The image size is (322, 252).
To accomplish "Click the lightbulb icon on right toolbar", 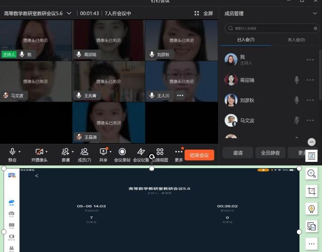I will pyautogui.click(x=311, y=209).
